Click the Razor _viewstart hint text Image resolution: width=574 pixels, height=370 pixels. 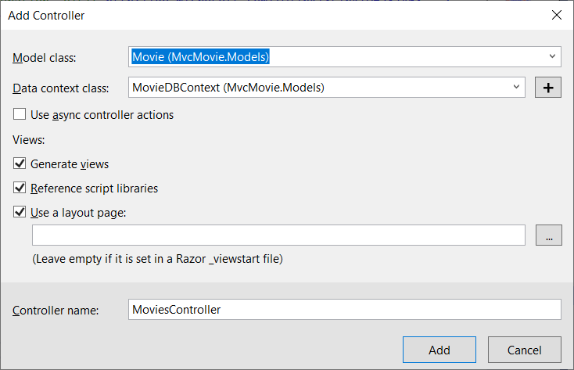(157, 259)
